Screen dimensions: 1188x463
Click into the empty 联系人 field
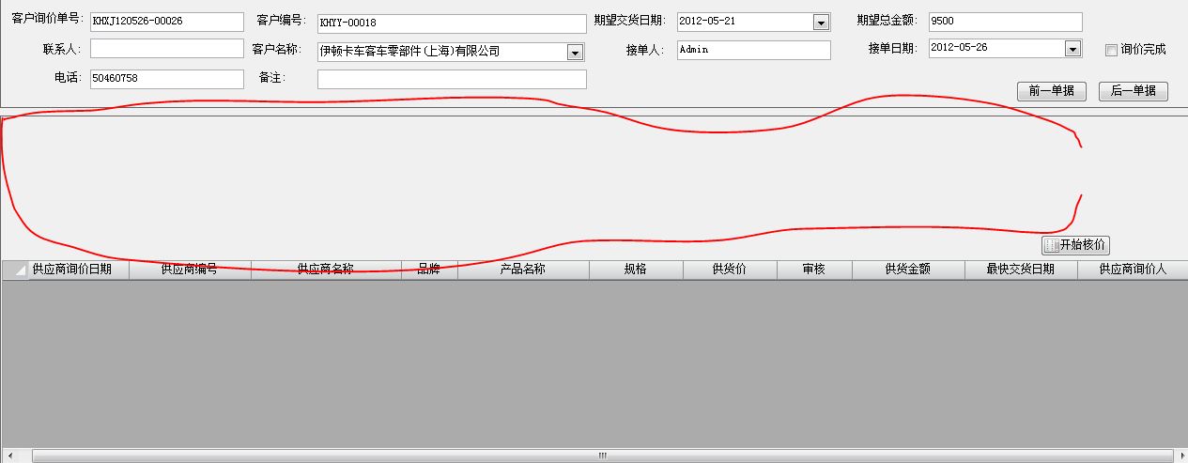tap(166, 49)
